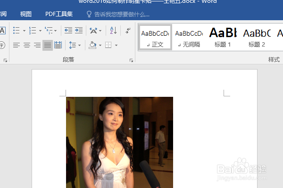
Task: Click the character border A icon
Action: pyautogui.click(x=2, y=31)
